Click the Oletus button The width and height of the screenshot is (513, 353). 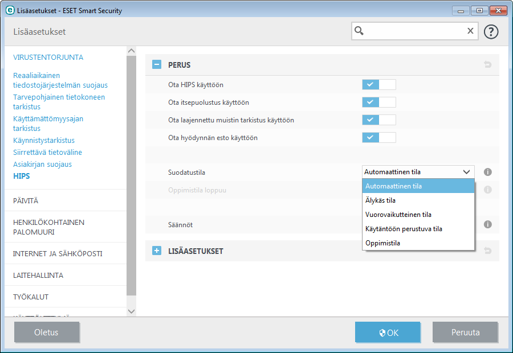point(47,332)
